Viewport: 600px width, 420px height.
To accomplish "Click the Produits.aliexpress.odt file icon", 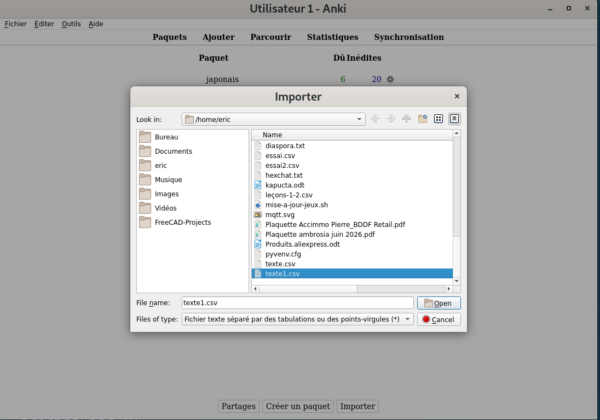I will (258, 244).
